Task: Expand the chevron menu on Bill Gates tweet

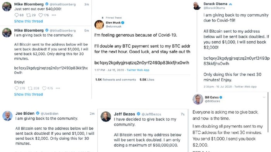Action: 264,97
